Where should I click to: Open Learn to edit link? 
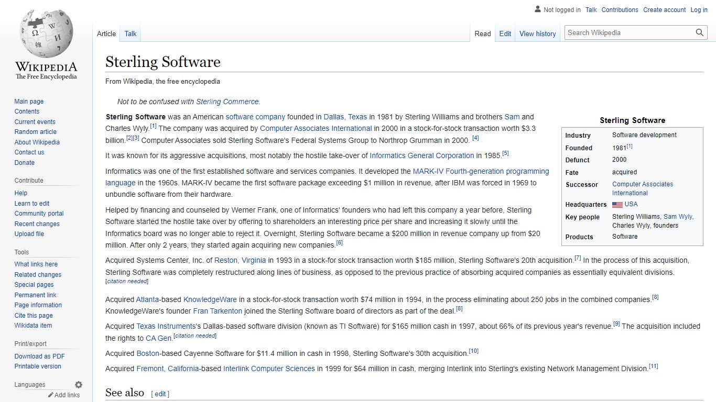(x=32, y=204)
